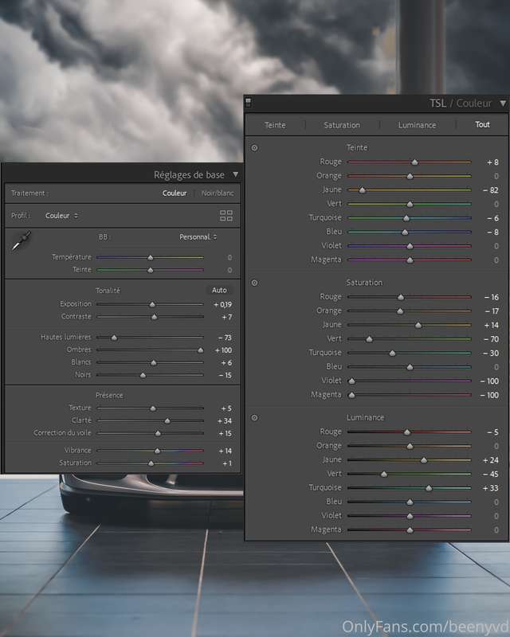The width and height of the screenshot is (510, 637).
Task: Click the Luminance targeted adjustment tool icon
Action: click(x=254, y=417)
